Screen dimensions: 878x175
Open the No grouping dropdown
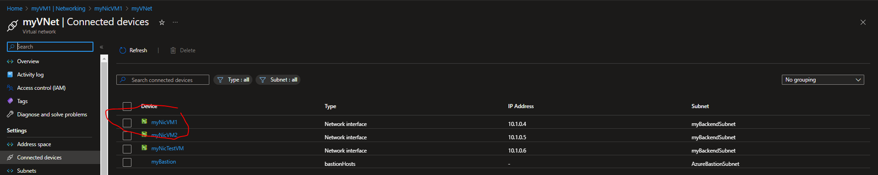point(823,80)
